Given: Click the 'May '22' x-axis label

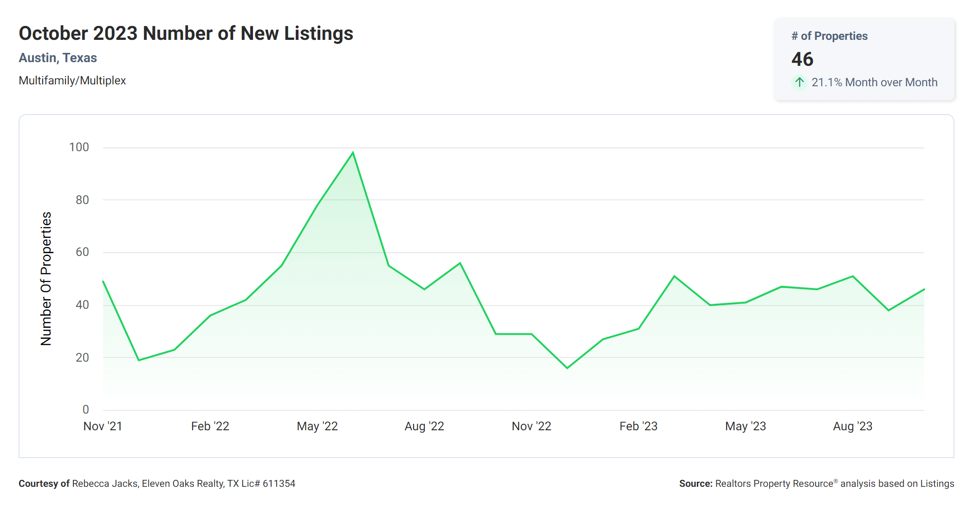Looking at the screenshot, I should (317, 426).
